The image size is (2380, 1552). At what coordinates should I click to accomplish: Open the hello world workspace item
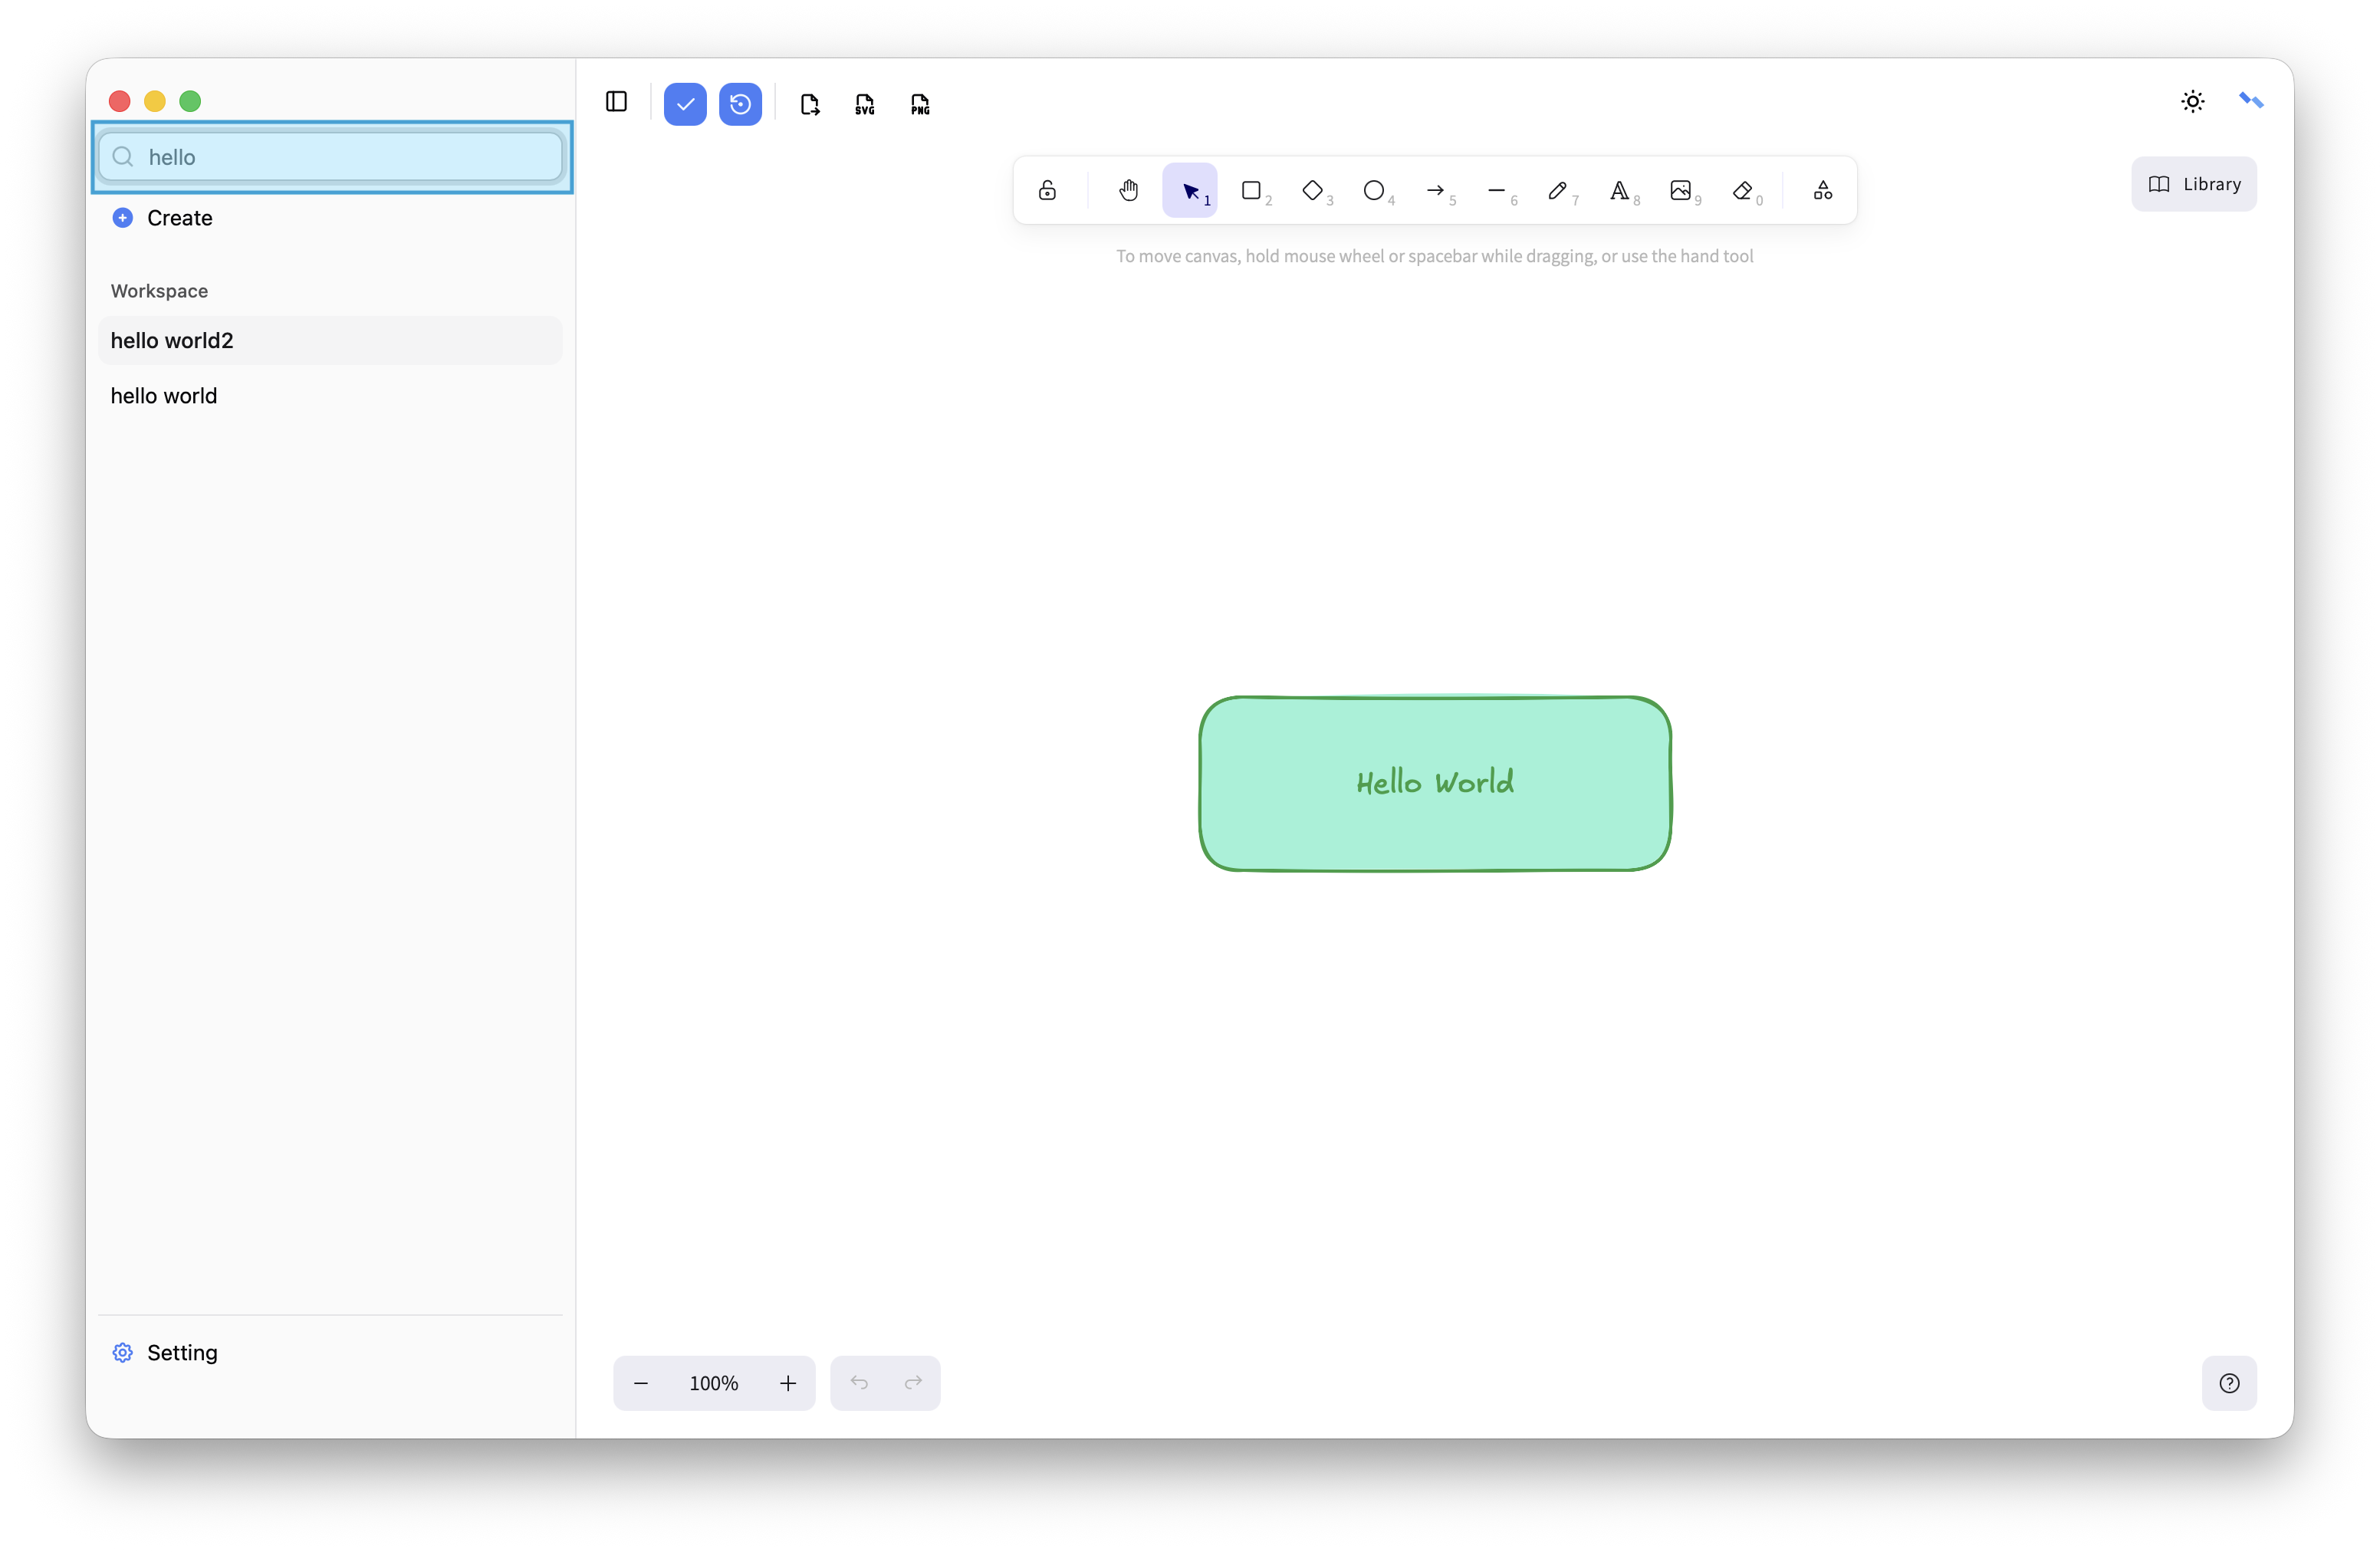click(x=164, y=396)
